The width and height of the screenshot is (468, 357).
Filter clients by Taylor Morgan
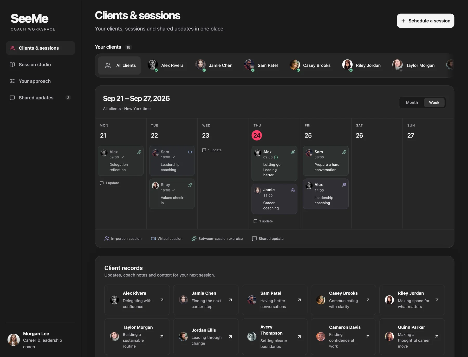coord(413,65)
